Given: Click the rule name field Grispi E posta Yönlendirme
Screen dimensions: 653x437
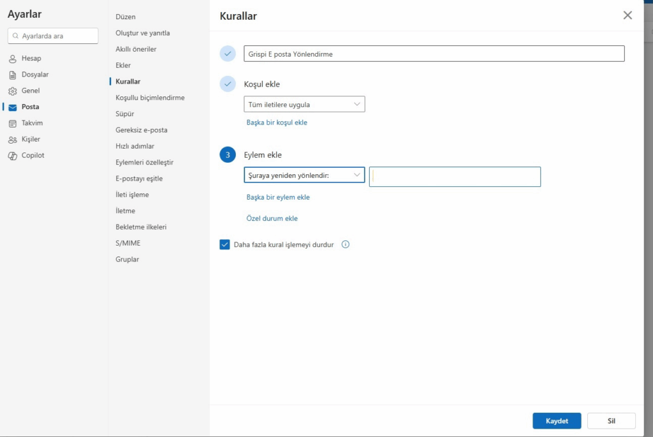Looking at the screenshot, I should [x=434, y=54].
